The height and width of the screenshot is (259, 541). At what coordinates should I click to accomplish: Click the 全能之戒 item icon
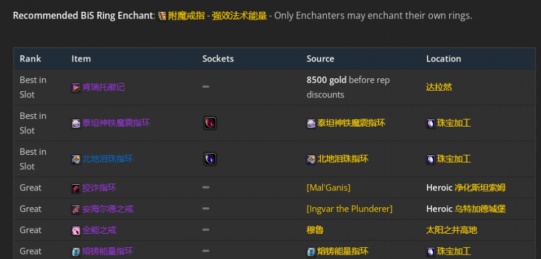click(76, 230)
